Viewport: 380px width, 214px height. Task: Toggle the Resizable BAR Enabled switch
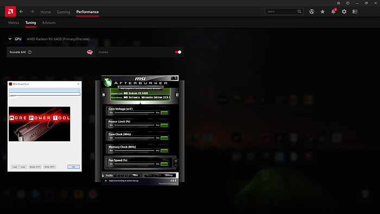tap(178, 52)
